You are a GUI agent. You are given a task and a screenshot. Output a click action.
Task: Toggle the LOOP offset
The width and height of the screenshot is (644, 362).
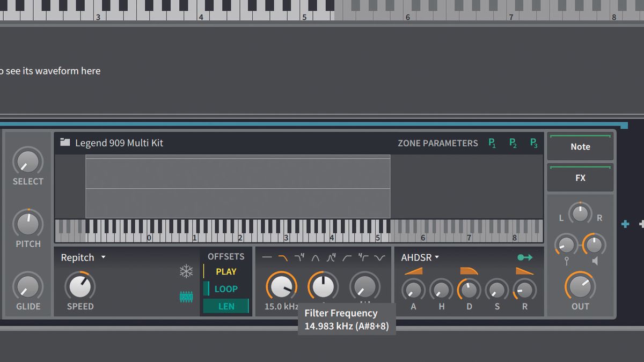[x=225, y=289]
